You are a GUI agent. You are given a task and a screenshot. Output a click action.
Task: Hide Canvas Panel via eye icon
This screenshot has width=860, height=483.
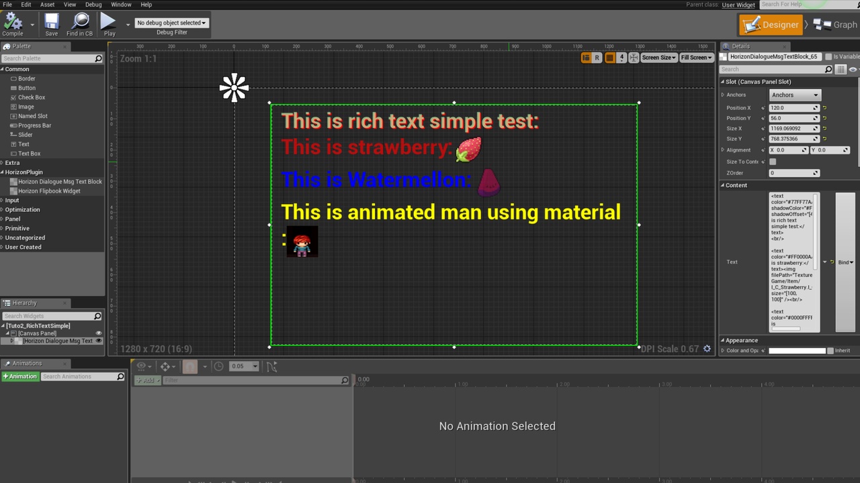(x=99, y=333)
